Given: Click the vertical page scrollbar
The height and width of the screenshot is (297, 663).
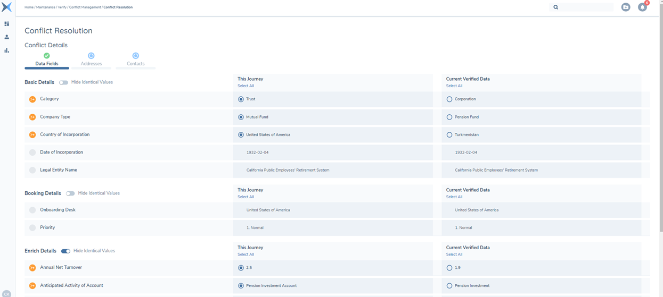Looking at the screenshot, I should [661, 117].
